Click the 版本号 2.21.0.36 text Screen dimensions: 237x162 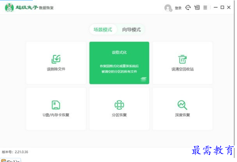pyautogui.click(x=15, y=152)
